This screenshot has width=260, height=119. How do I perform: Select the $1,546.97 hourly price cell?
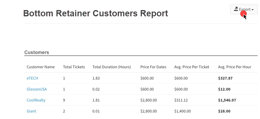tap(227, 100)
